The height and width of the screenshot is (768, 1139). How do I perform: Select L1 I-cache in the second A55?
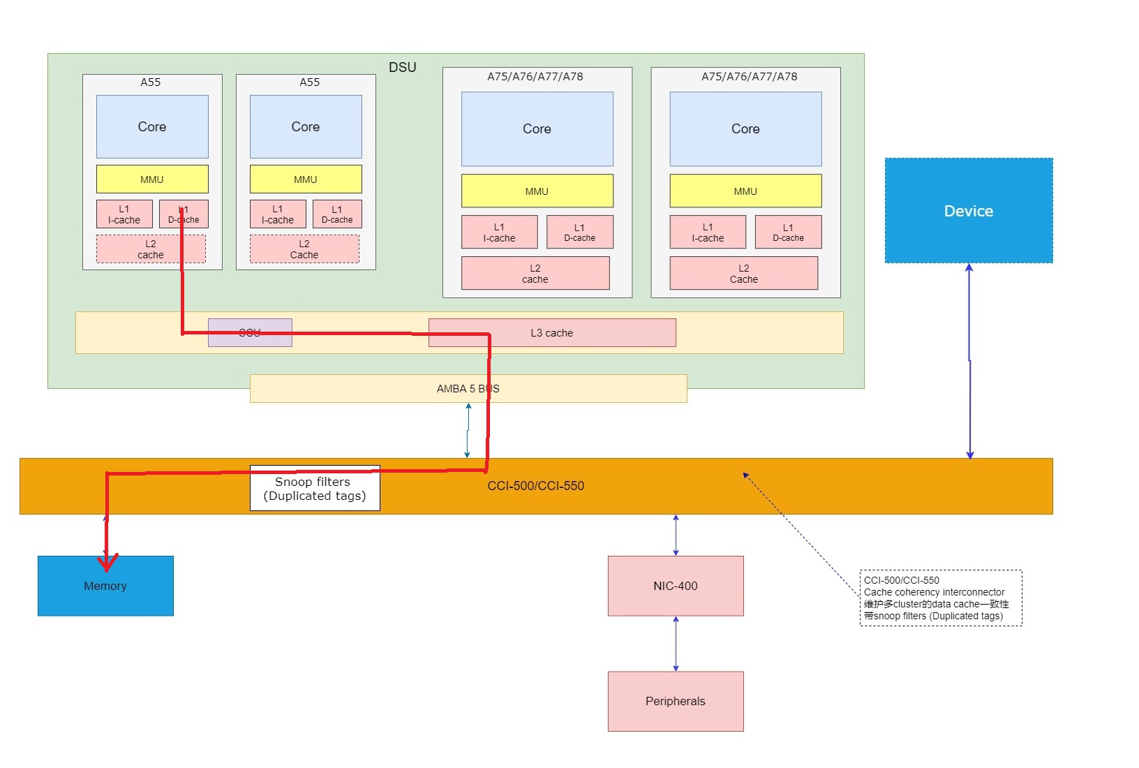point(278,214)
